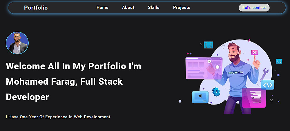
Task: Click the Let's contact button
Action: [x=254, y=8]
